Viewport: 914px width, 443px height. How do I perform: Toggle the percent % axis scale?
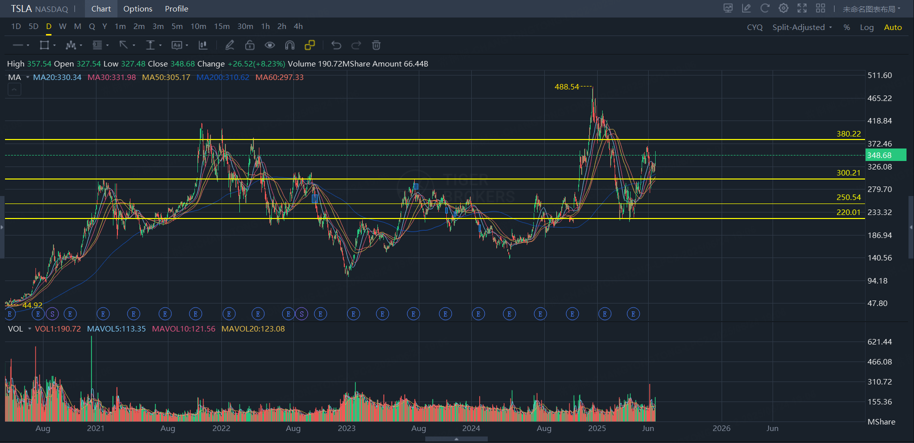(847, 27)
